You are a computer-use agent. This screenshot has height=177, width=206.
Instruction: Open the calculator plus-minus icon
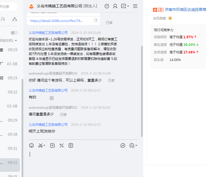(x=62, y=146)
